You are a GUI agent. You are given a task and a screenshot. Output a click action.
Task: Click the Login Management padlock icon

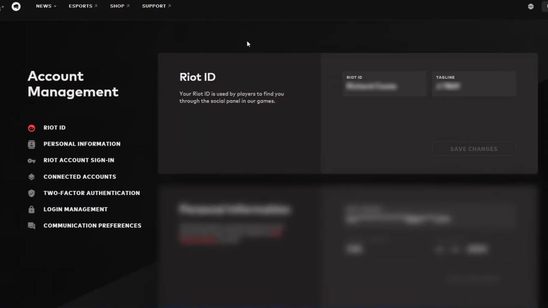click(31, 209)
